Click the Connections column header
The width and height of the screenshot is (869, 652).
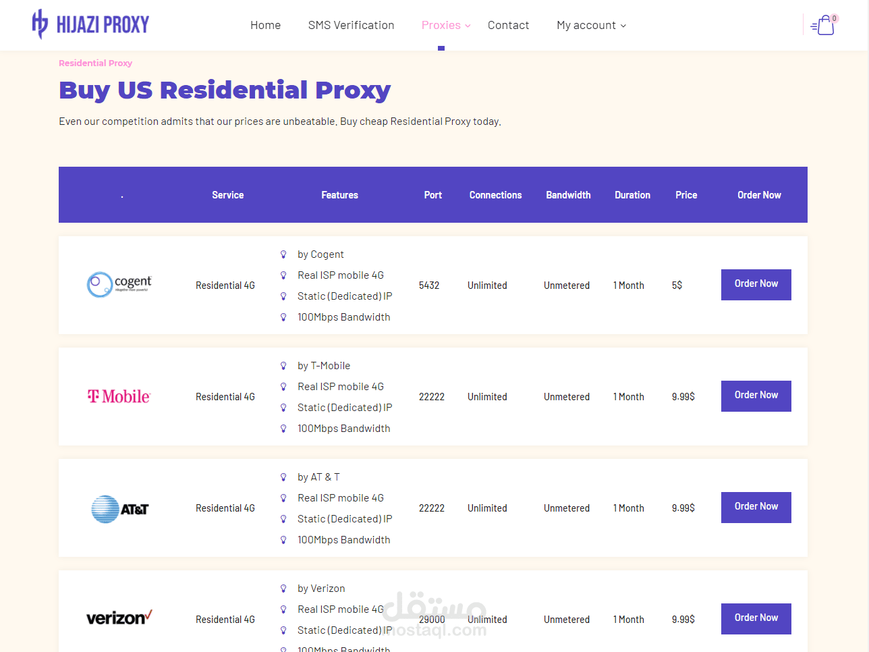point(496,195)
